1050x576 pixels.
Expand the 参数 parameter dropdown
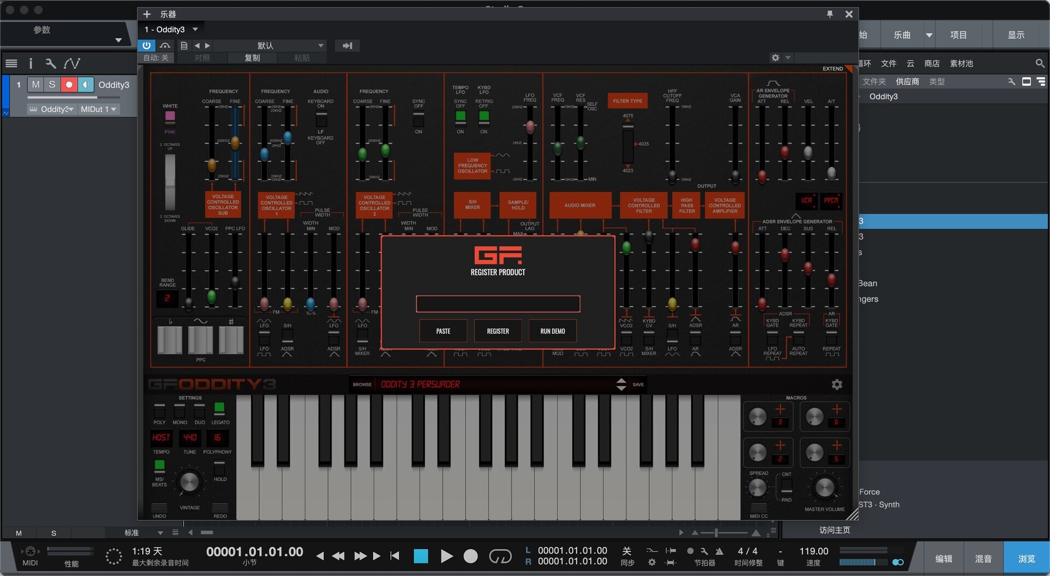point(118,40)
